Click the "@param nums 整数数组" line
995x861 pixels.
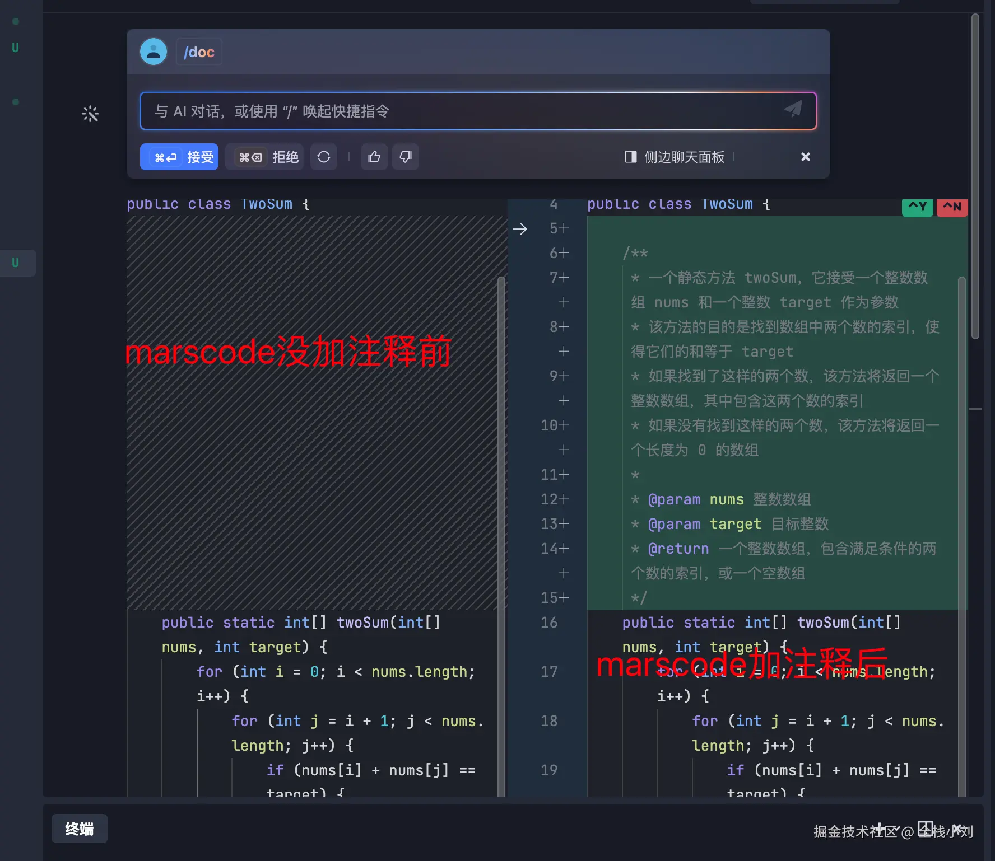point(721,499)
